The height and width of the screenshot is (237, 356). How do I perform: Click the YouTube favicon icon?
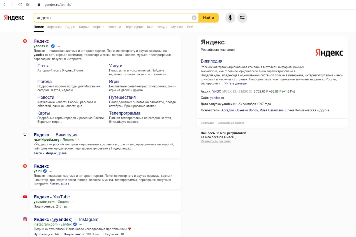pyautogui.click(x=25, y=197)
